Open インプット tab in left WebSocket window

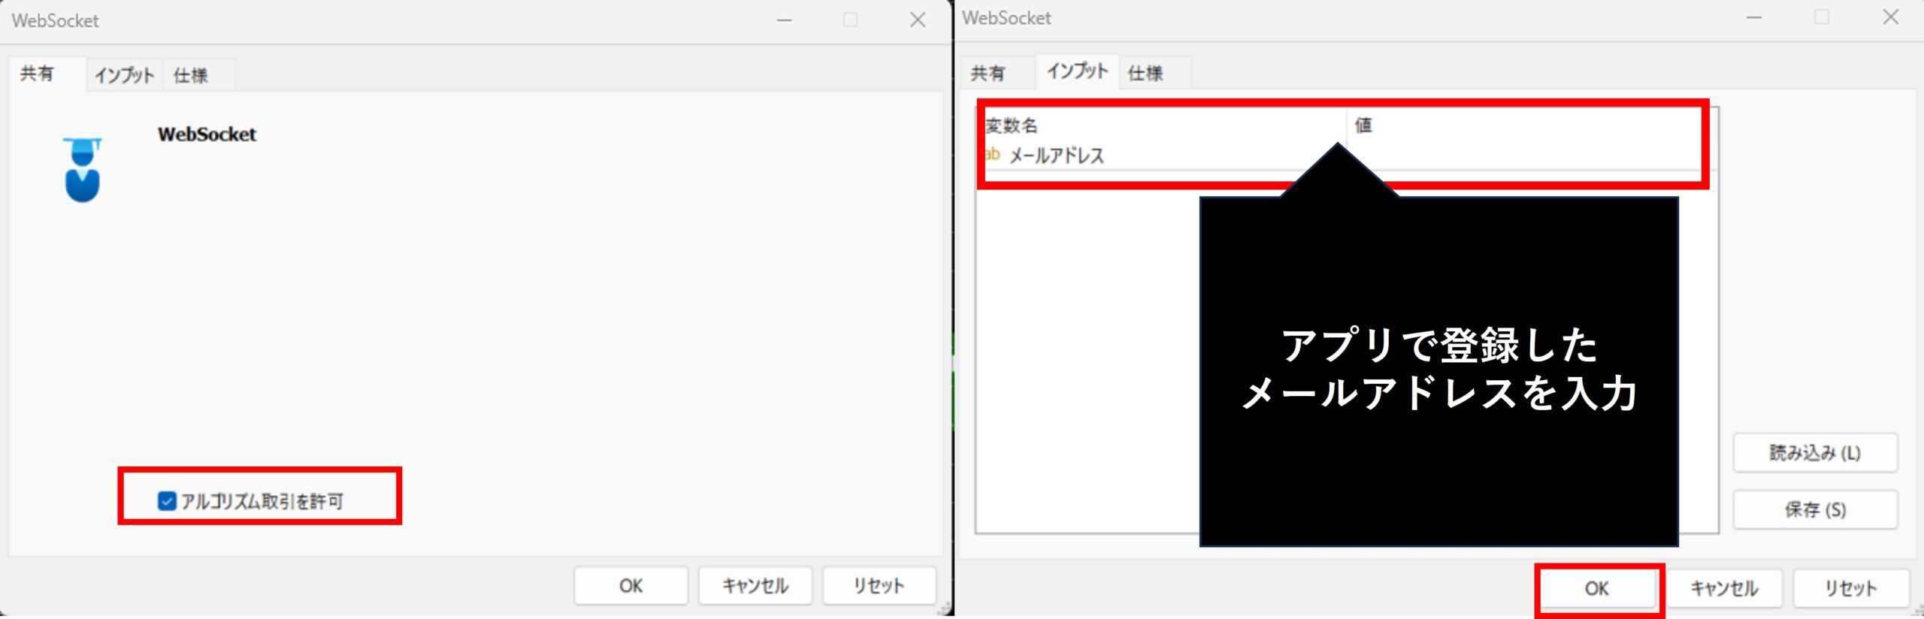tap(124, 75)
